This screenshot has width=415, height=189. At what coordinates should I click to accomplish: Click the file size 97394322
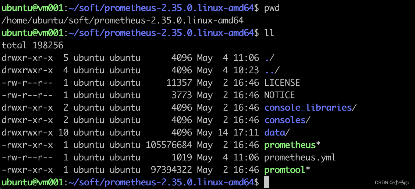tap(171, 170)
